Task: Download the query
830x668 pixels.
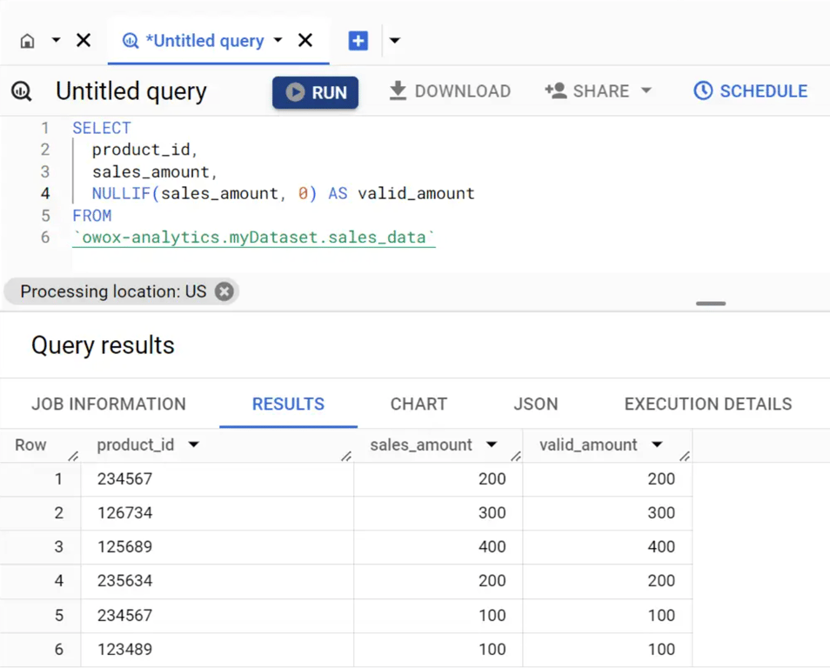Action: click(450, 91)
